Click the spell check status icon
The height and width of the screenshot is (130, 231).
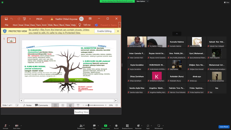point(17,105)
